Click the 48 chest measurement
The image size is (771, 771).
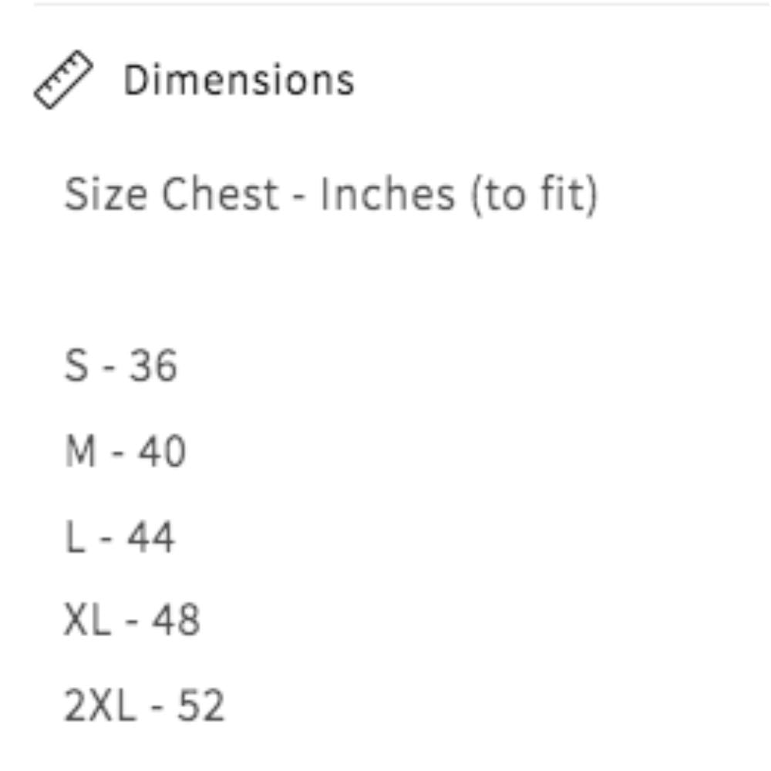point(176,621)
